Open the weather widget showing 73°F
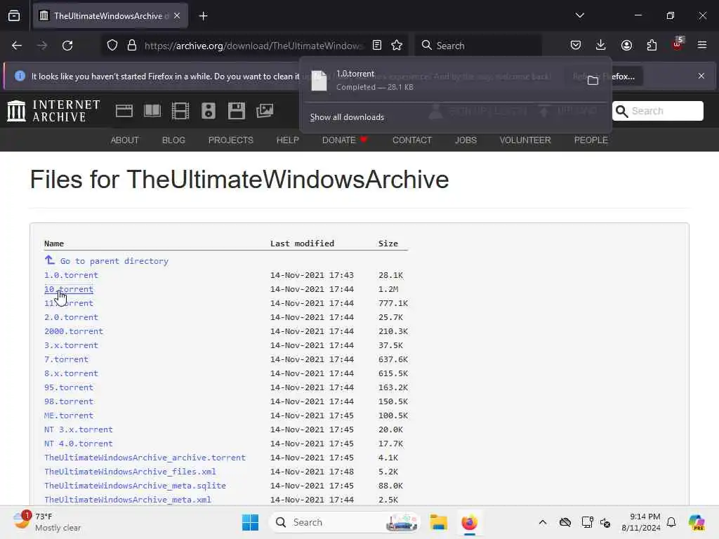This screenshot has height=539, width=719. 47,522
